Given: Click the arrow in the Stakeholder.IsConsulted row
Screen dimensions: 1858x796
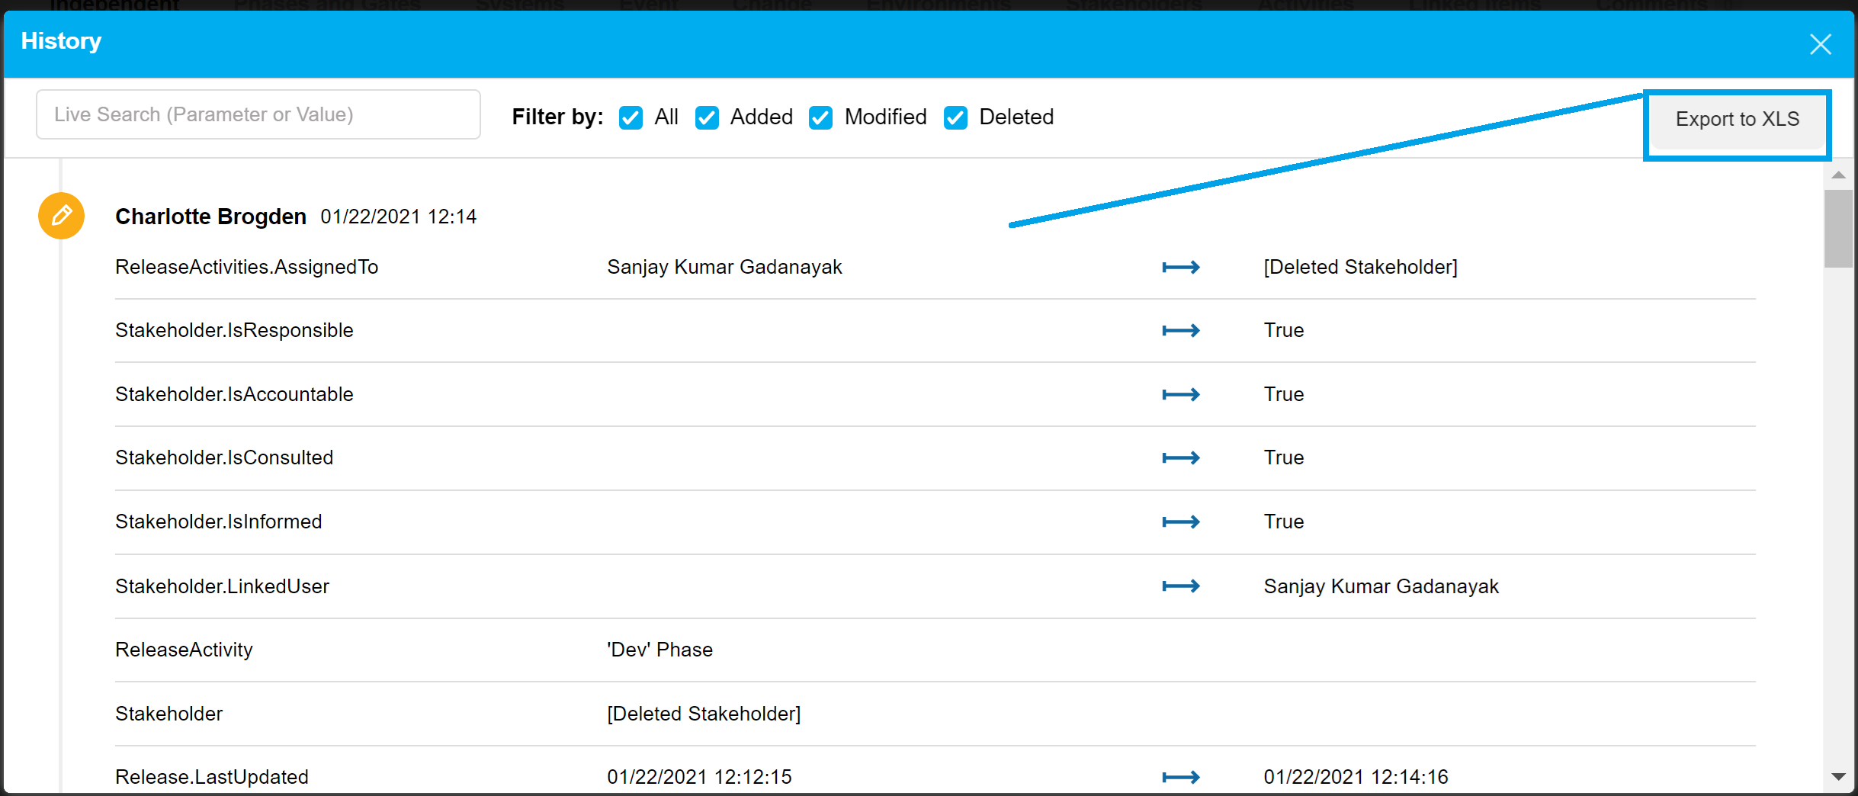Looking at the screenshot, I should pos(1180,458).
